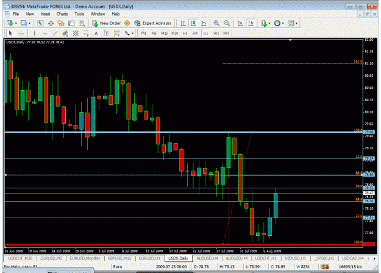Switch timeframe to MN
This screenshot has width=381, height=273.
click(x=226, y=34)
